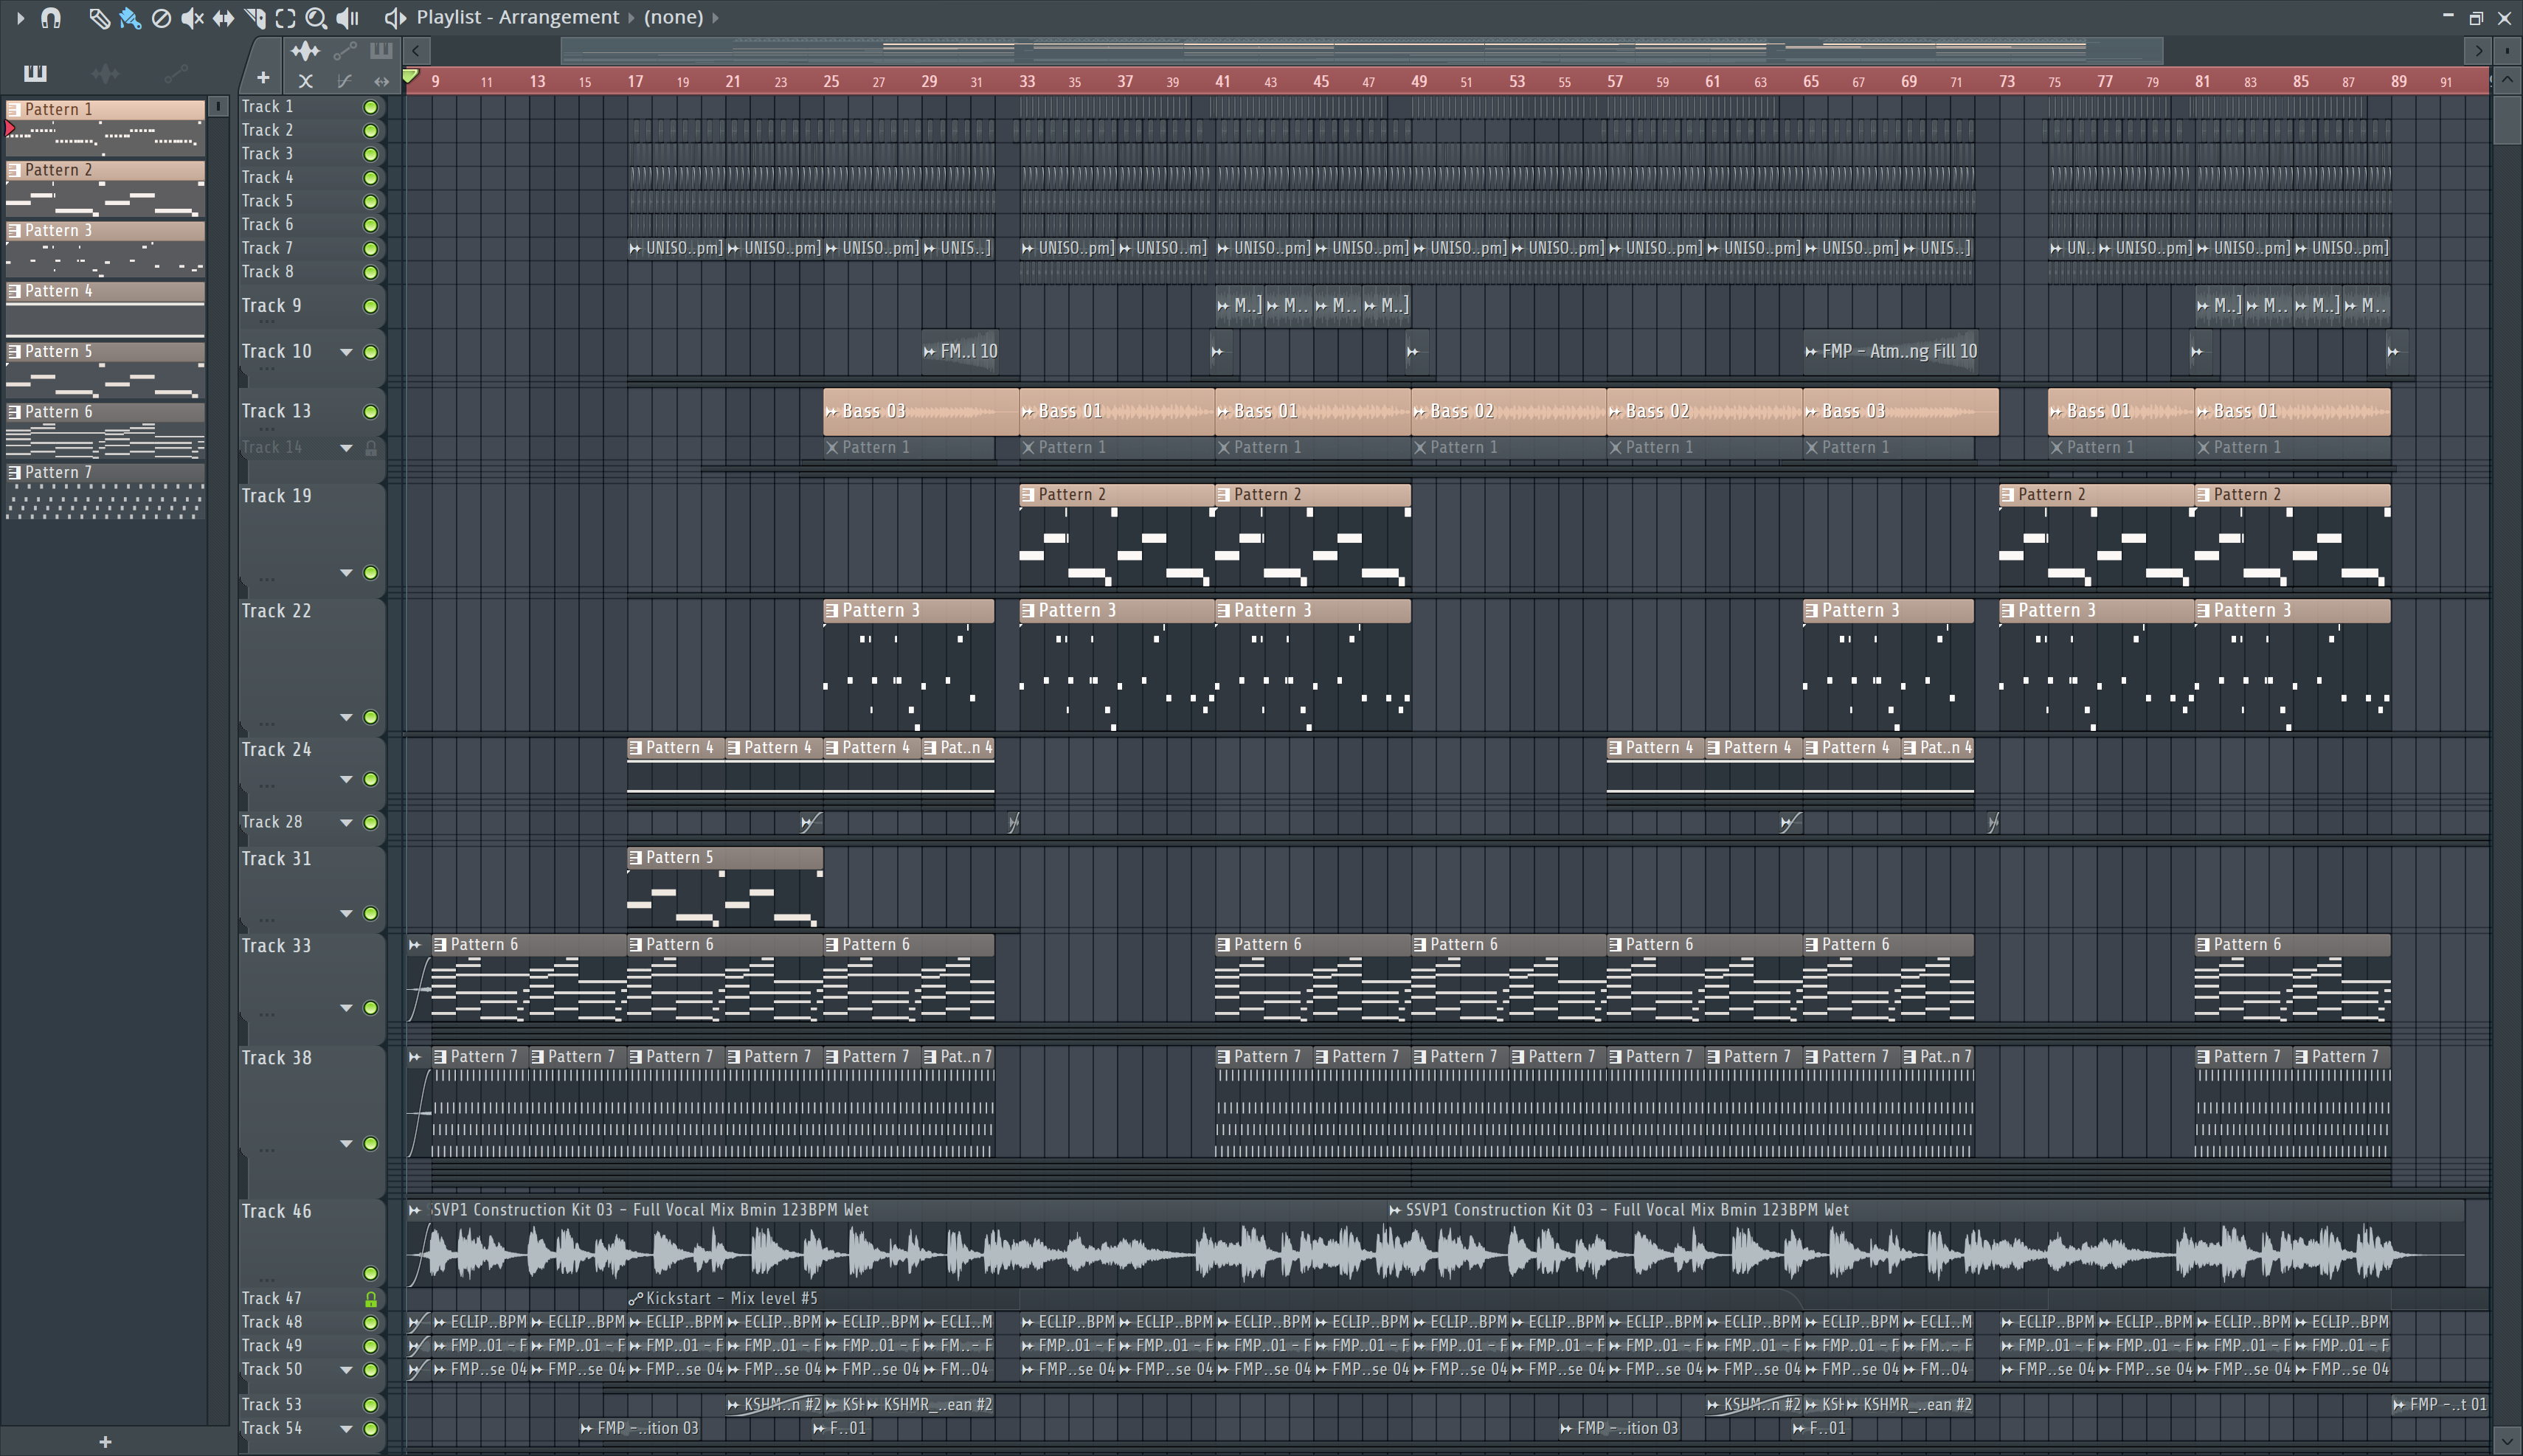Select the Slip tool
The width and height of the screenshot is (2523, 1456).
point(223,17)
